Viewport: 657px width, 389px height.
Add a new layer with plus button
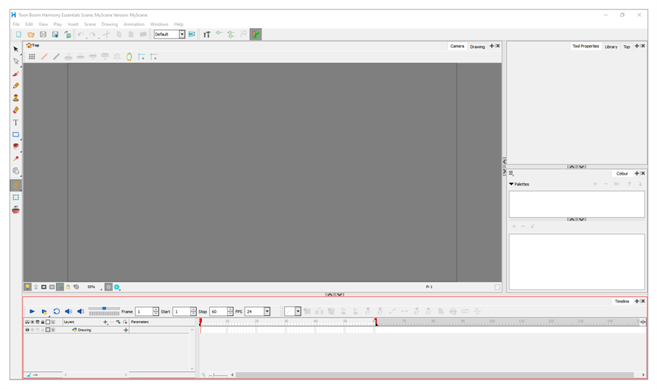(105, 322)
